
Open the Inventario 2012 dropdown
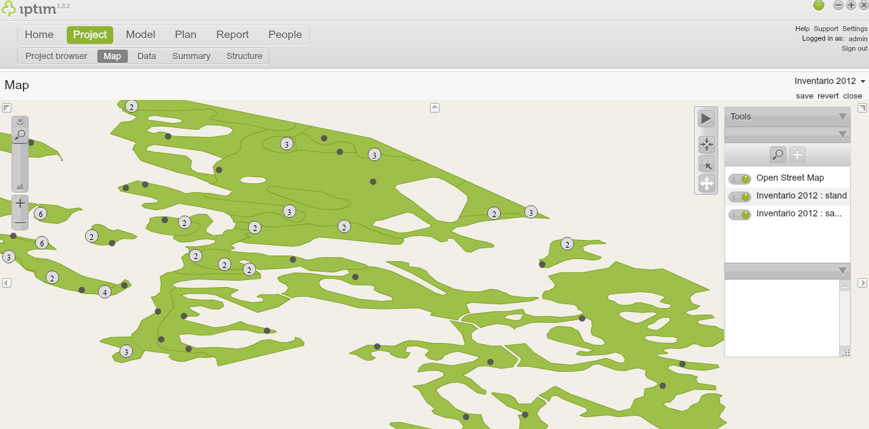(x=830, y=81)
